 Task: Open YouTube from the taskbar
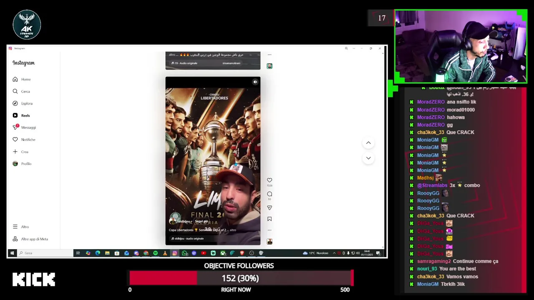(204, 253)
